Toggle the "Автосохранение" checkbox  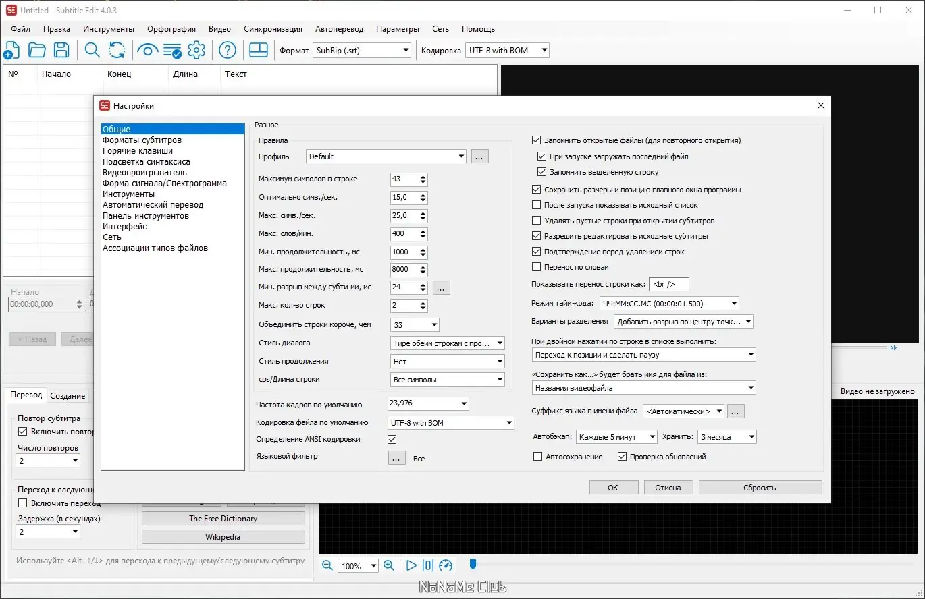538,457
